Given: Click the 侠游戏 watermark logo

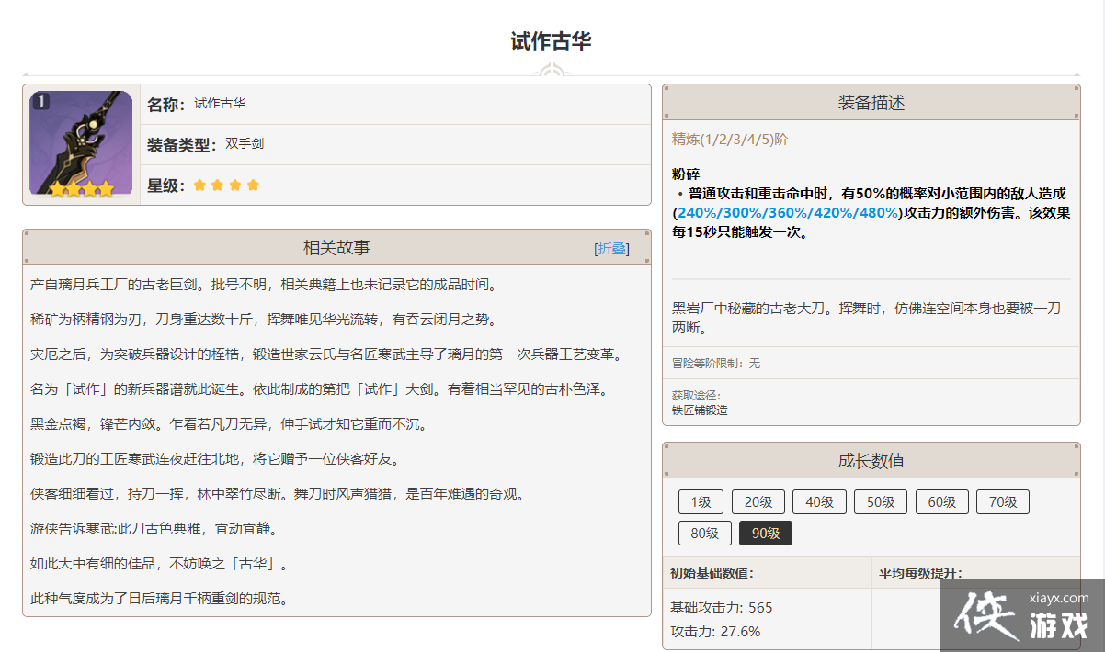Looking at the screenshot, I should [1021, 614].
